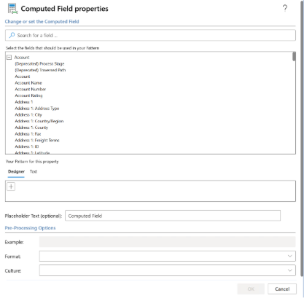Screen dimensions: 304x298
Task: Click the Cancel button
Action: [x=282, y=289]
